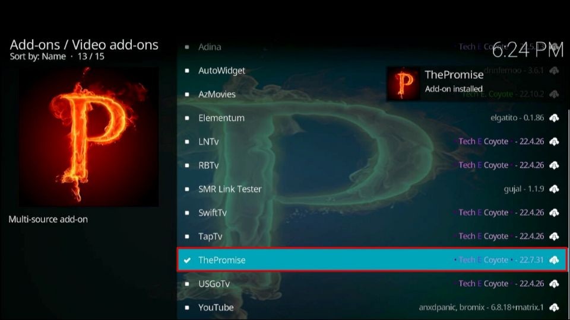
Task: Click 'elgatito - 0.1.86' author text
Action: (x=517, y=118)
